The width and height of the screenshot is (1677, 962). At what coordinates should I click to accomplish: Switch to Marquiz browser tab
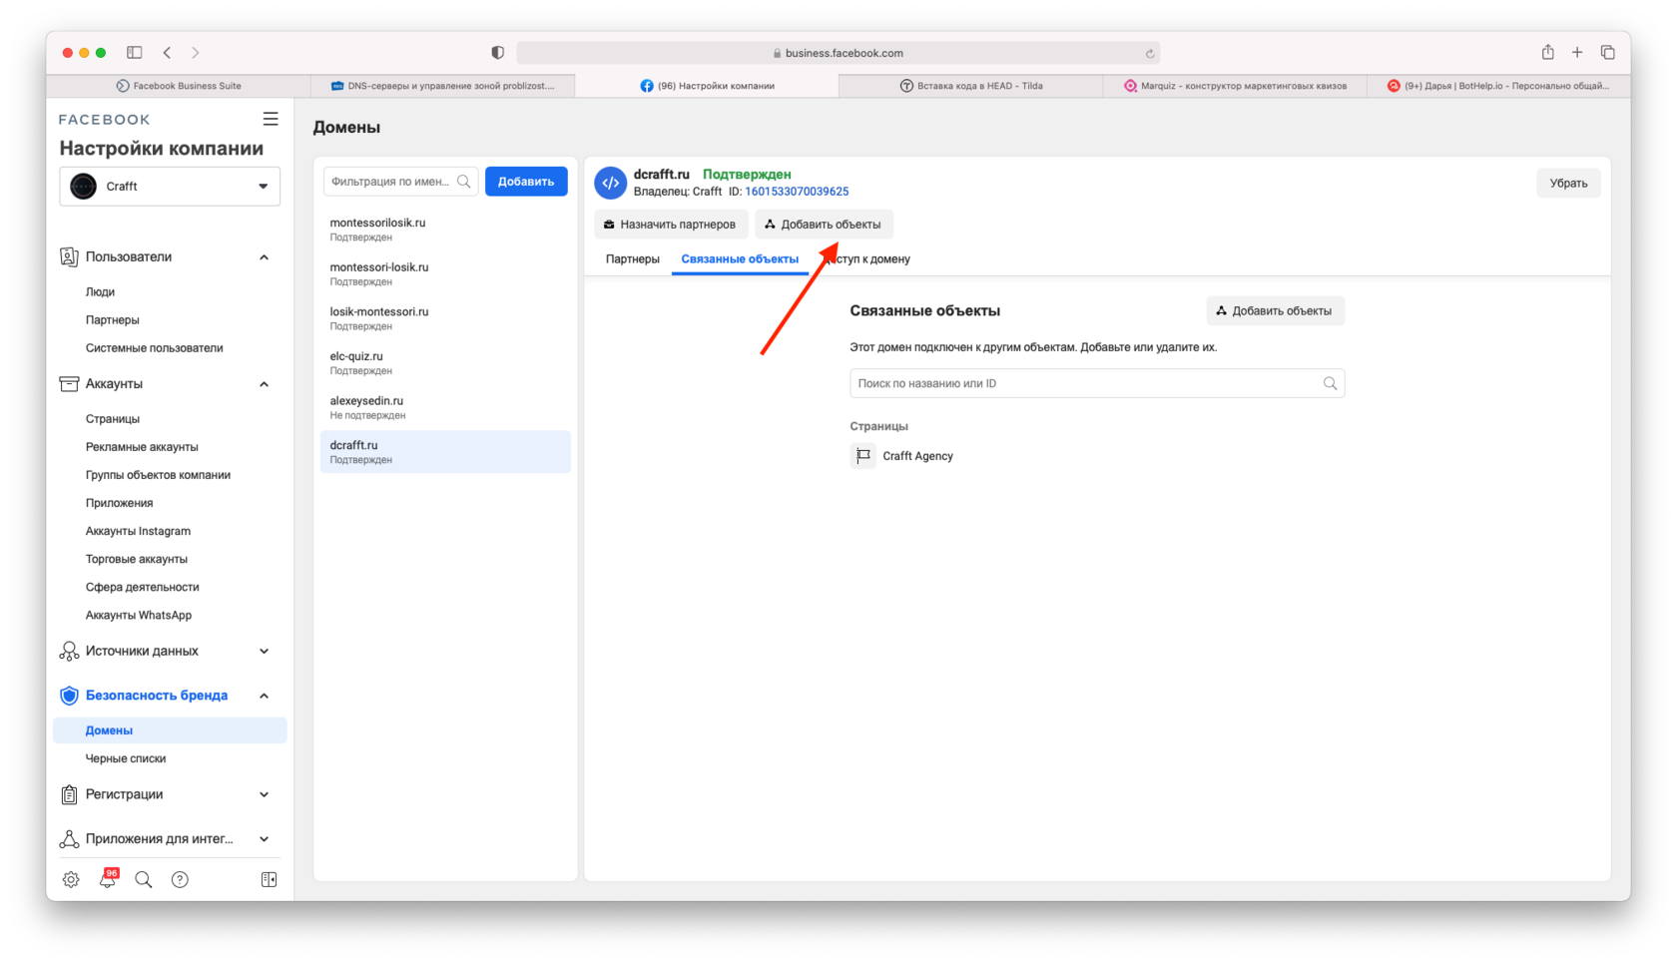1235,86
